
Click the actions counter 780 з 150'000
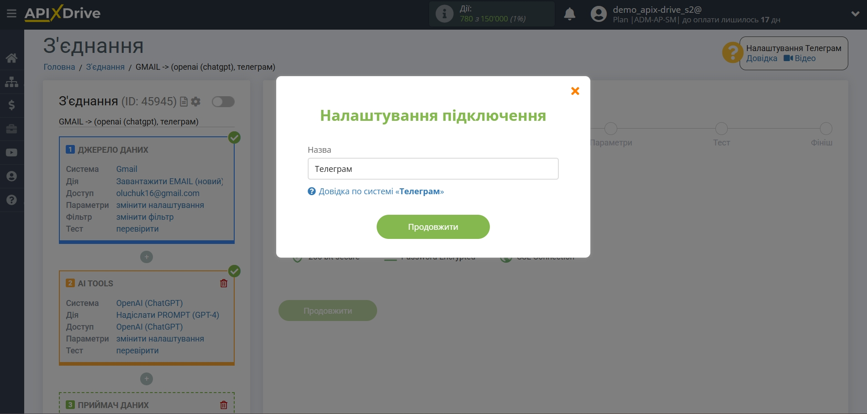pos(493,19)
